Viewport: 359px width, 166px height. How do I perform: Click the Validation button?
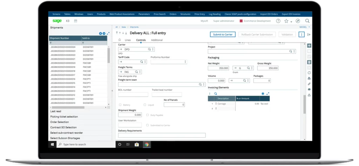click(x=287, y=35)
